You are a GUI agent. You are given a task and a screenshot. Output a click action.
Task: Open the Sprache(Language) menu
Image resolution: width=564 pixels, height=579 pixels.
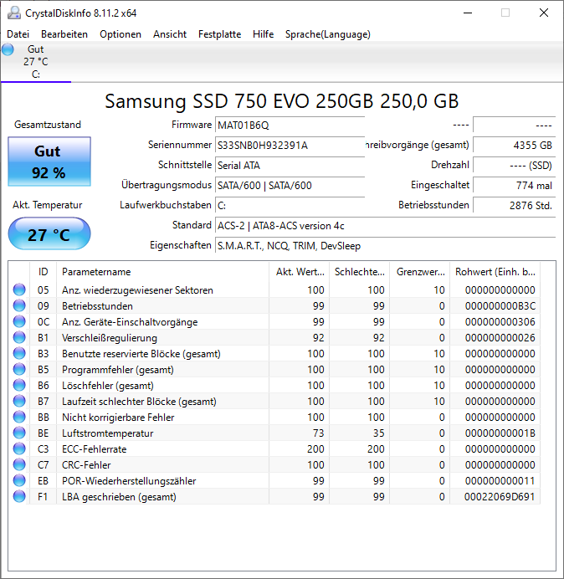click(x=328, y=34)
